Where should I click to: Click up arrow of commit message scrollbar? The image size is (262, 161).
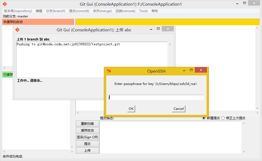tap(244, 123)
